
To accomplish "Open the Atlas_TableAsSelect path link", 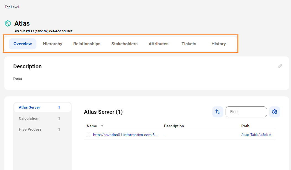I will coord(256,135).
